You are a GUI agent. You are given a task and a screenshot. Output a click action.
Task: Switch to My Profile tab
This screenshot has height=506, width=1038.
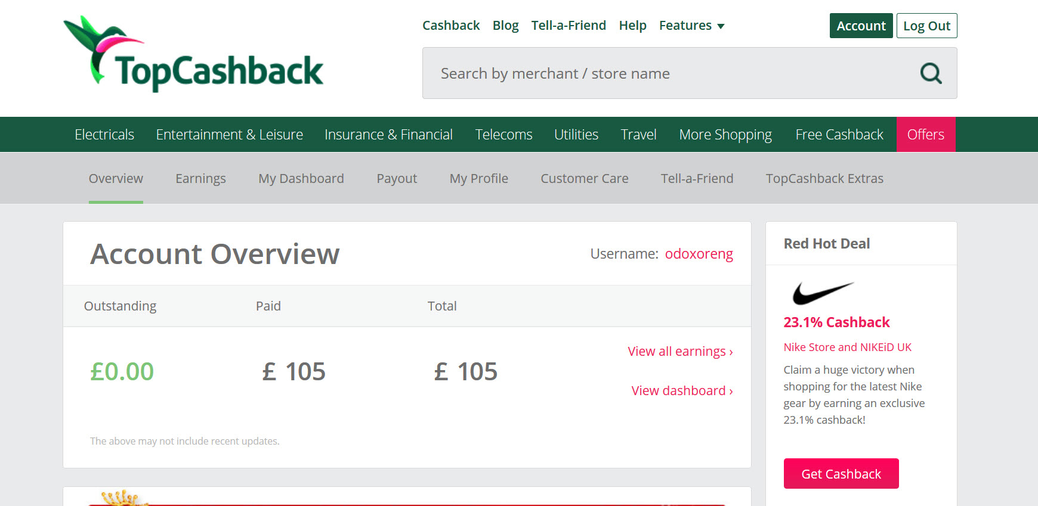(x=479, y=179)
